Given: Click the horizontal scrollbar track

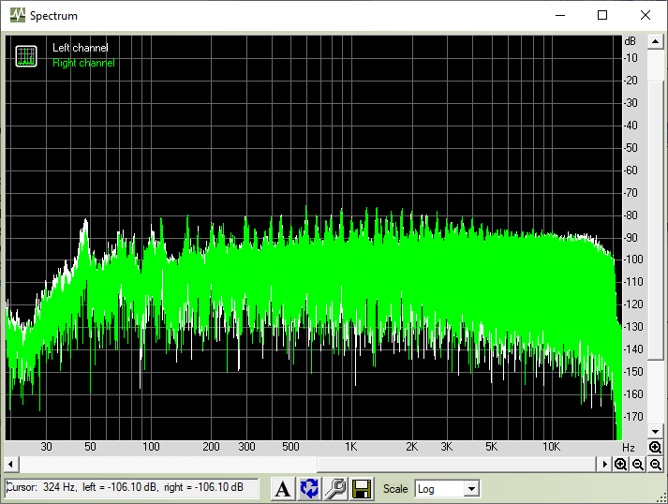Looking at the screenshot, I should 187,465.
